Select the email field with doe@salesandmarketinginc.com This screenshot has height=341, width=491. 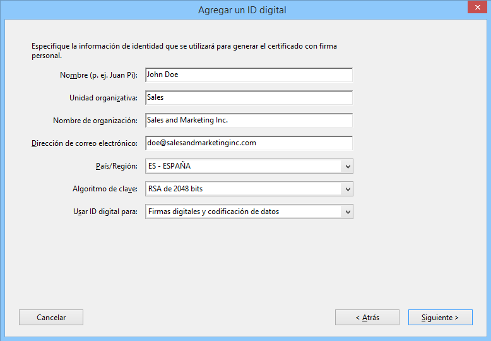[248, 143]
